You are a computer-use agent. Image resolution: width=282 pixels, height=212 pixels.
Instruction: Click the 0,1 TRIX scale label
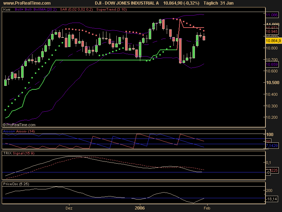point(268,163)
